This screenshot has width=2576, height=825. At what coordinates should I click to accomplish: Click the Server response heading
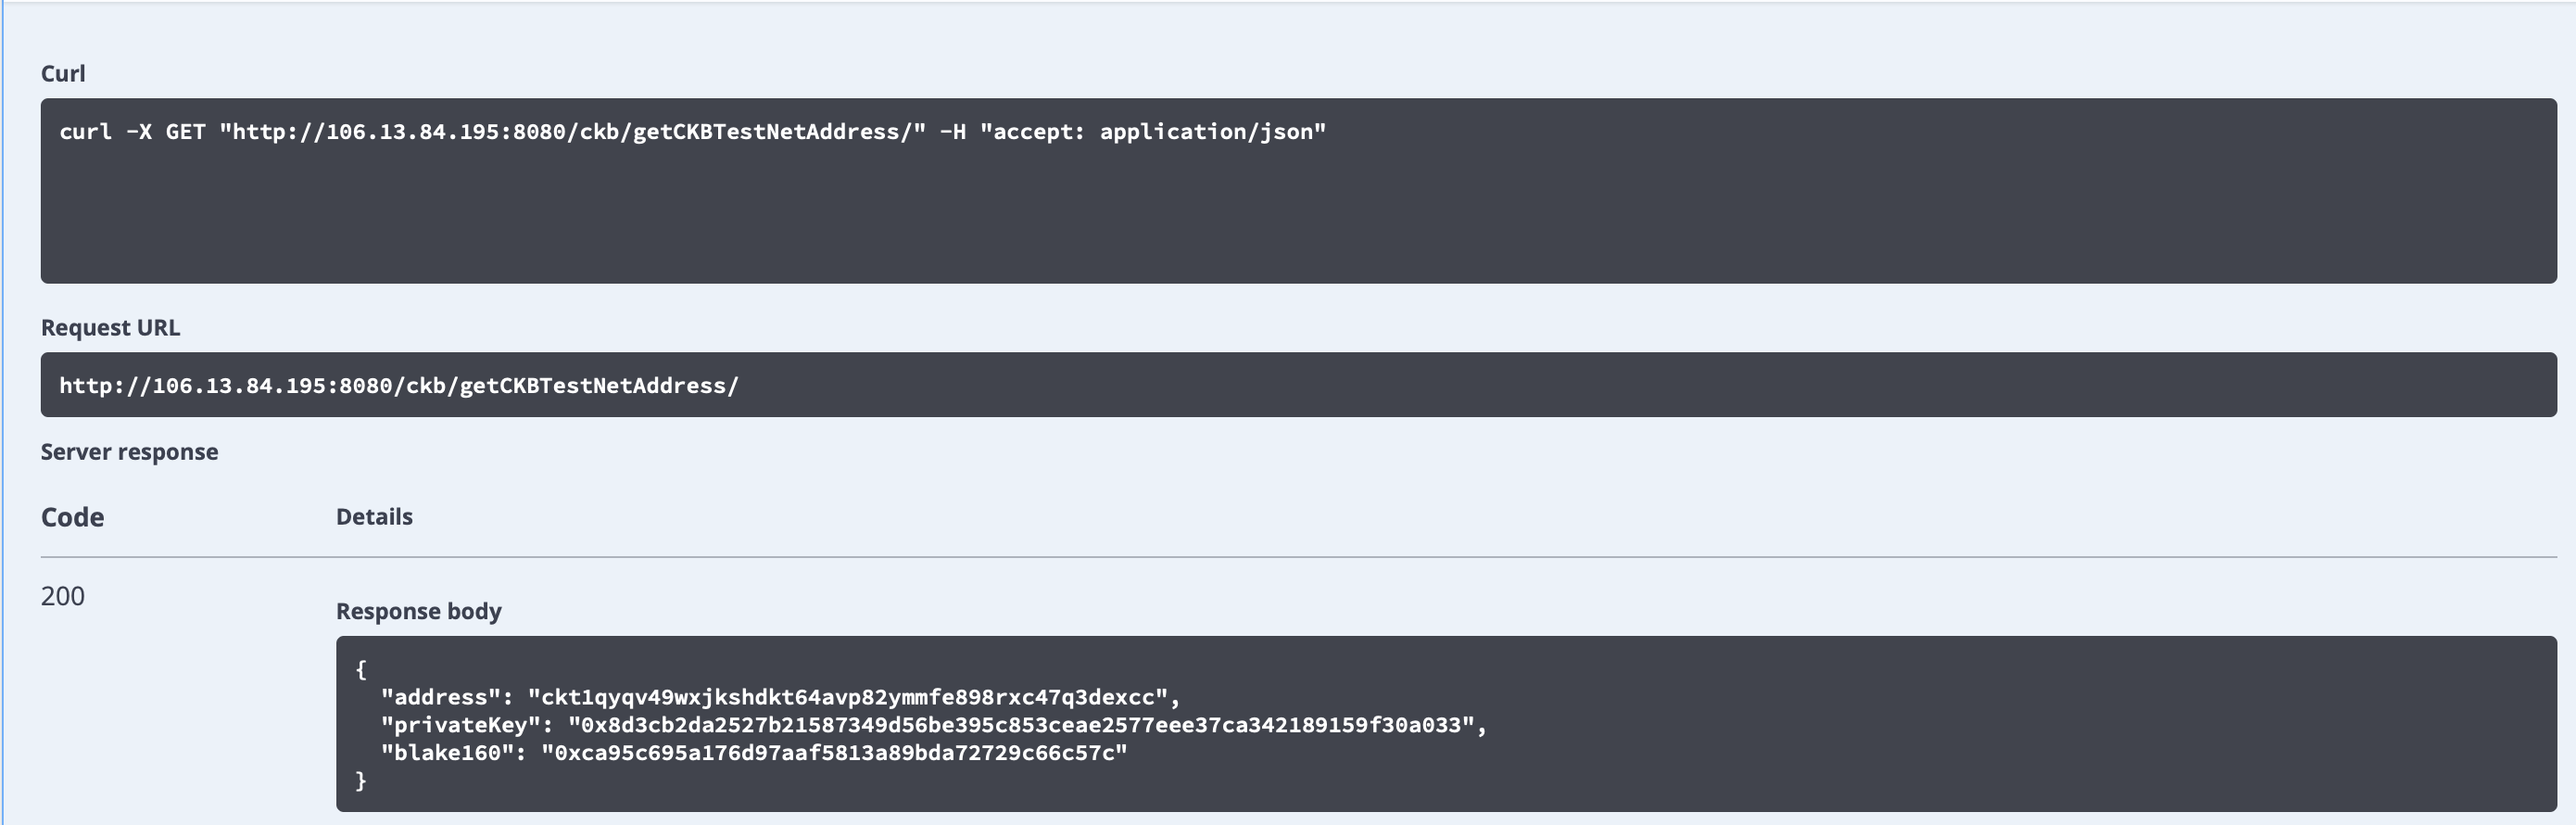point(129,452)
